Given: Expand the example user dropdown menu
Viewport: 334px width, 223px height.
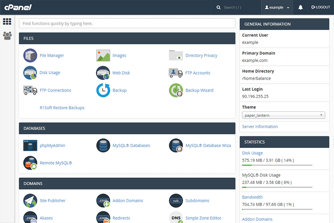Looking at the screenshot, I should click(x=277, y=7).
